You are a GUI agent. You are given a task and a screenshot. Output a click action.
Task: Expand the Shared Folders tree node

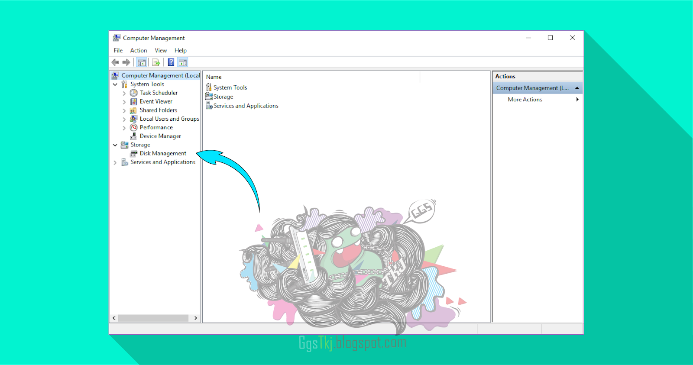124,110
